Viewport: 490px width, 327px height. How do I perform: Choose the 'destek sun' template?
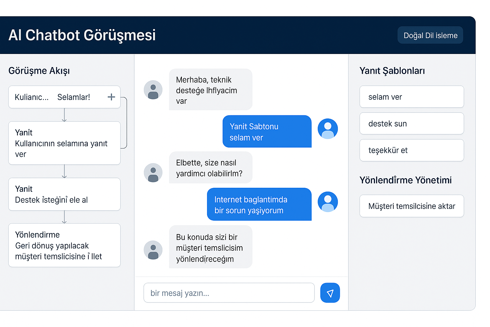[x=412, y=124]
